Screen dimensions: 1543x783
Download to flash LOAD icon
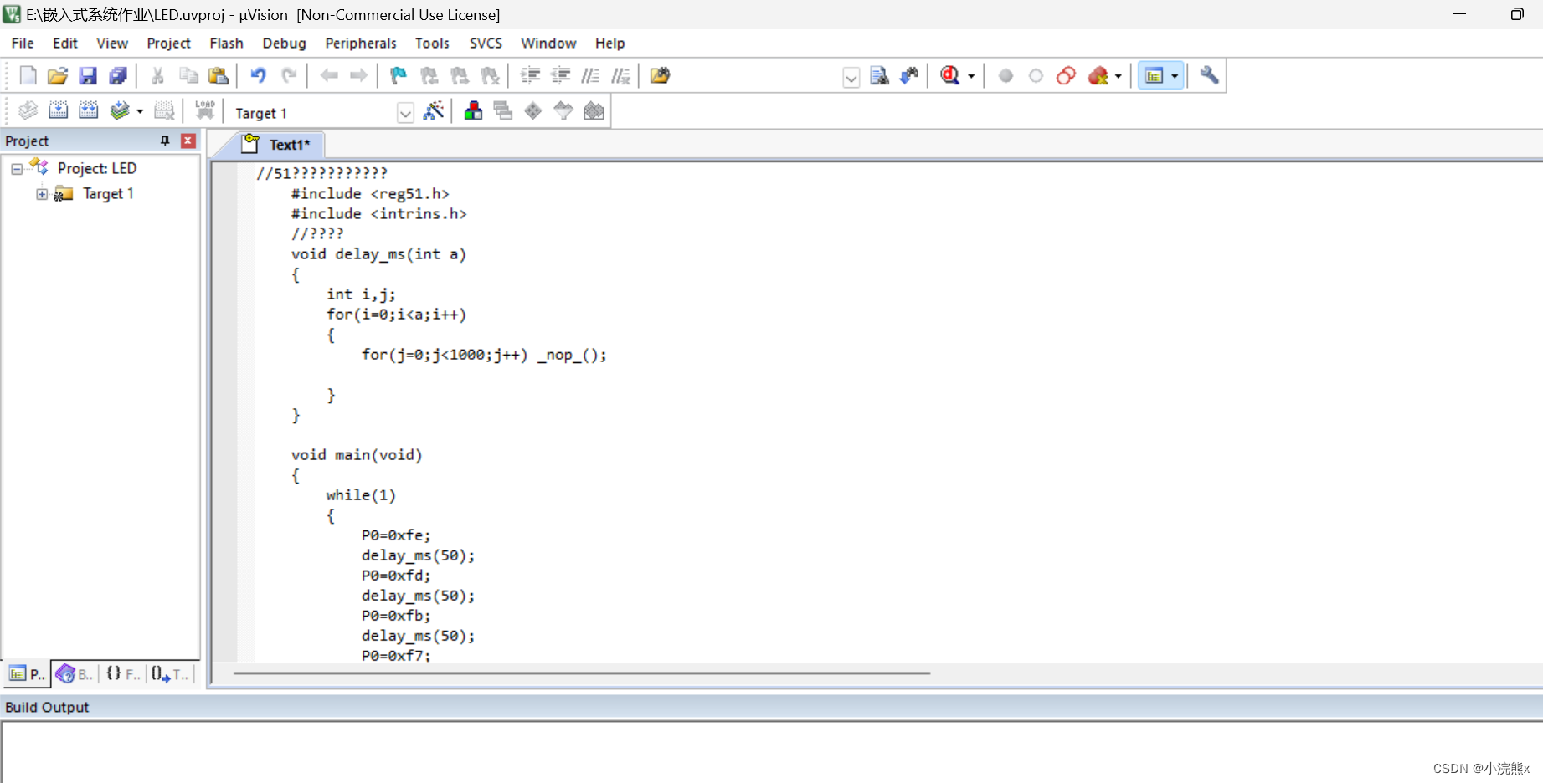point(205,110)
